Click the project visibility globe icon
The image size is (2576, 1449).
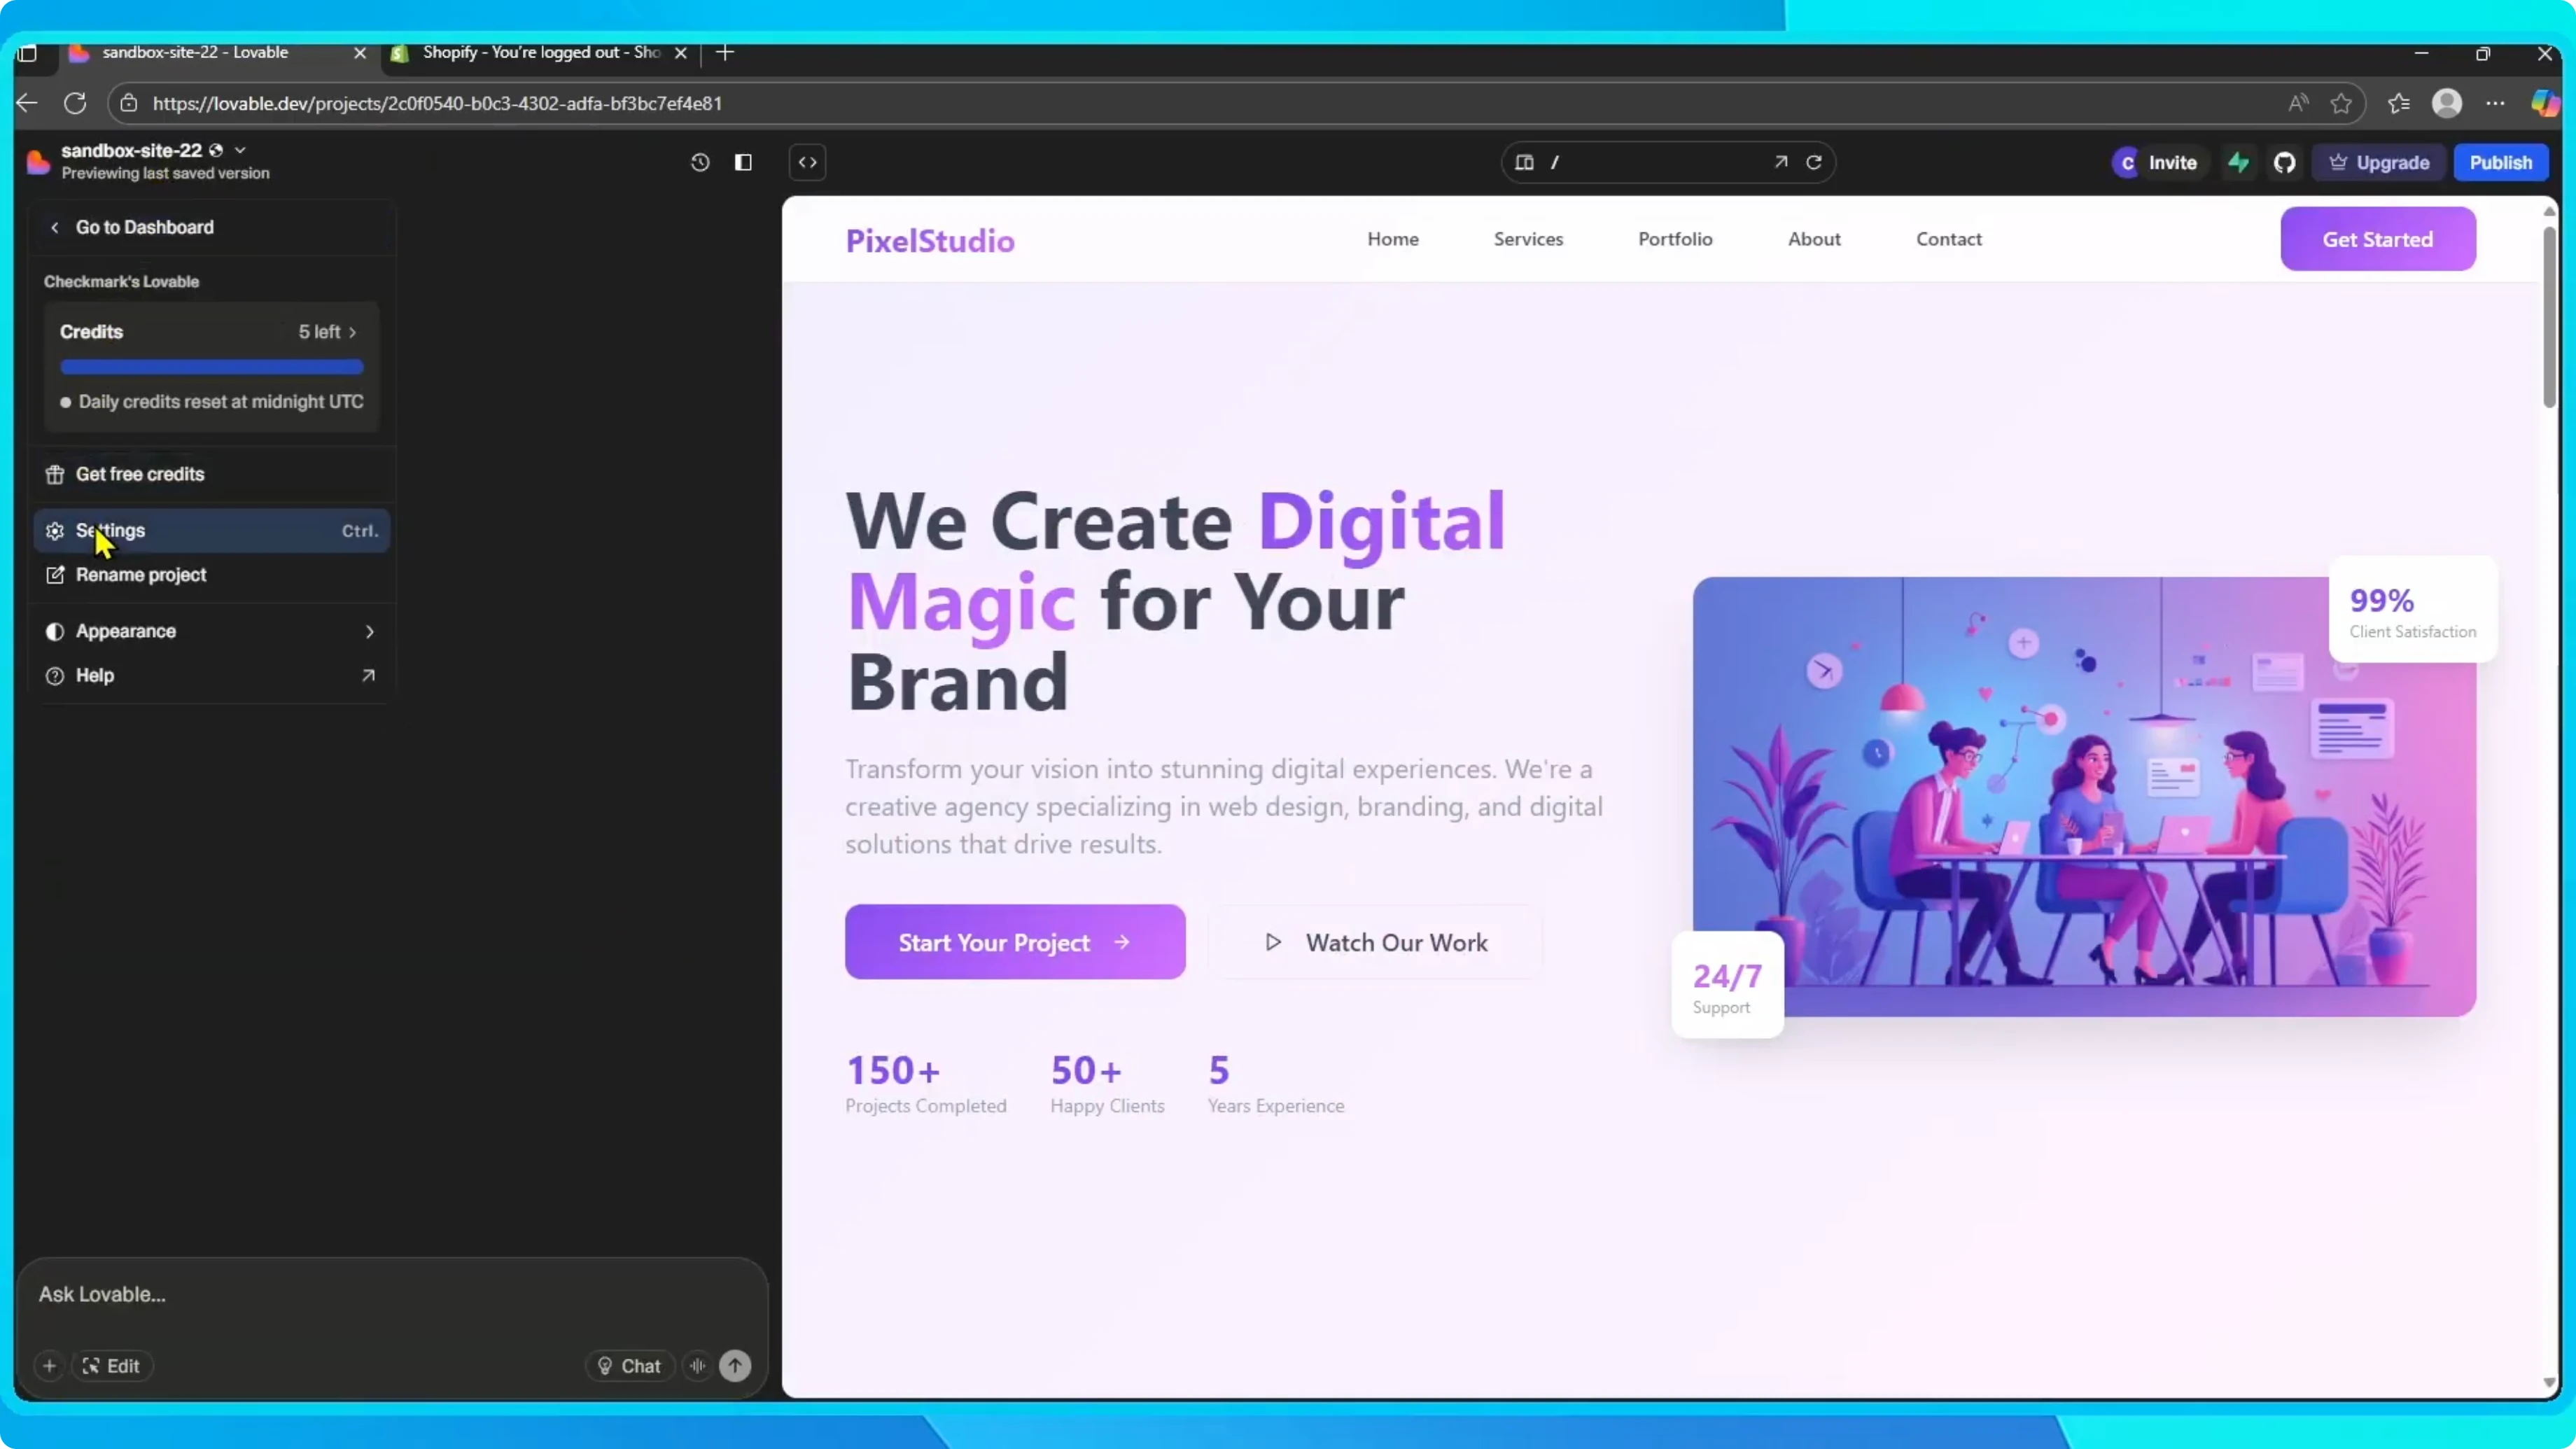tap(216, 150)
